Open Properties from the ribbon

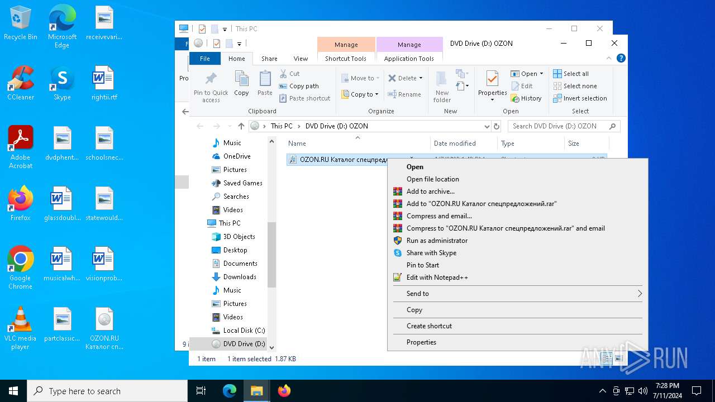click(492, 86)
